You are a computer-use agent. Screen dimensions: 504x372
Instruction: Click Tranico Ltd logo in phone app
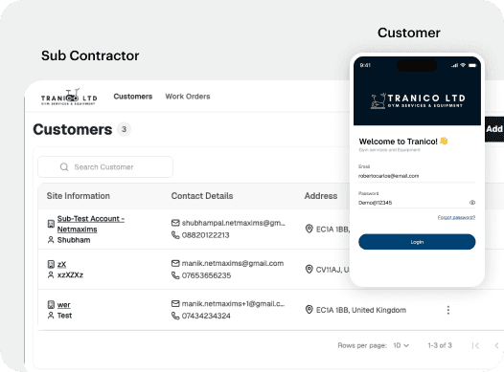418,101
